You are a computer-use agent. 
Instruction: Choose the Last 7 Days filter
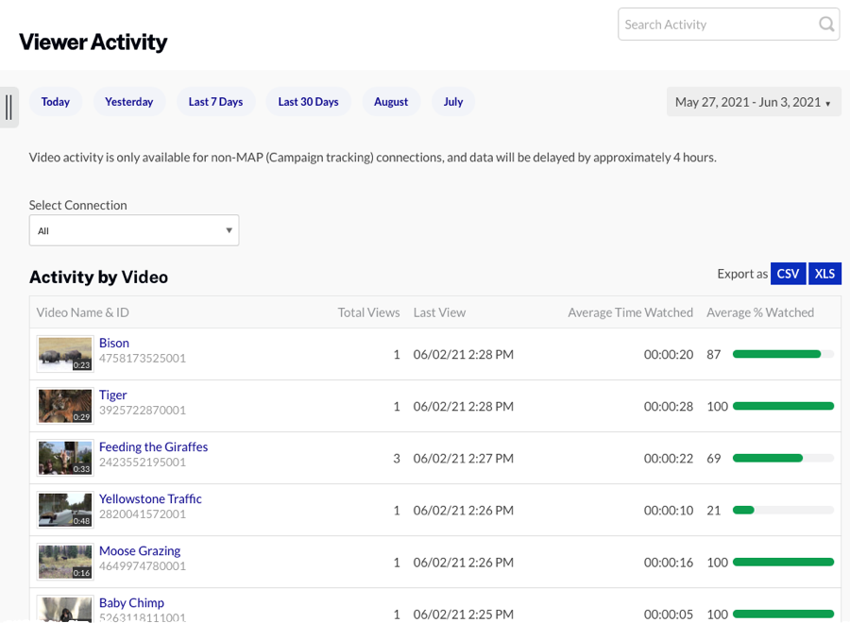(215, 101)
